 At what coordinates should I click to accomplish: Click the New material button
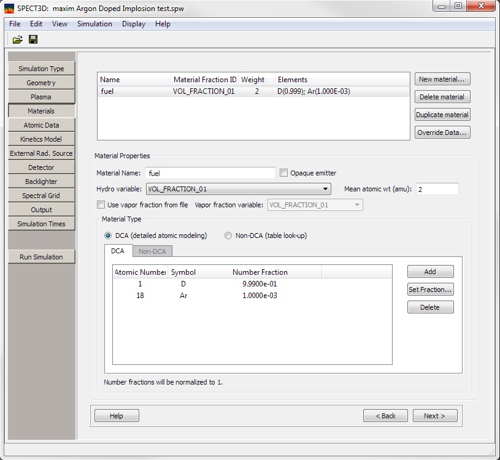tap(442, 79)
